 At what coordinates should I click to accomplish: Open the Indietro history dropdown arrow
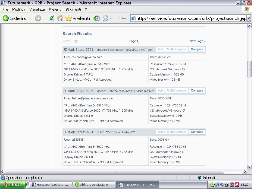coord(30,18)
